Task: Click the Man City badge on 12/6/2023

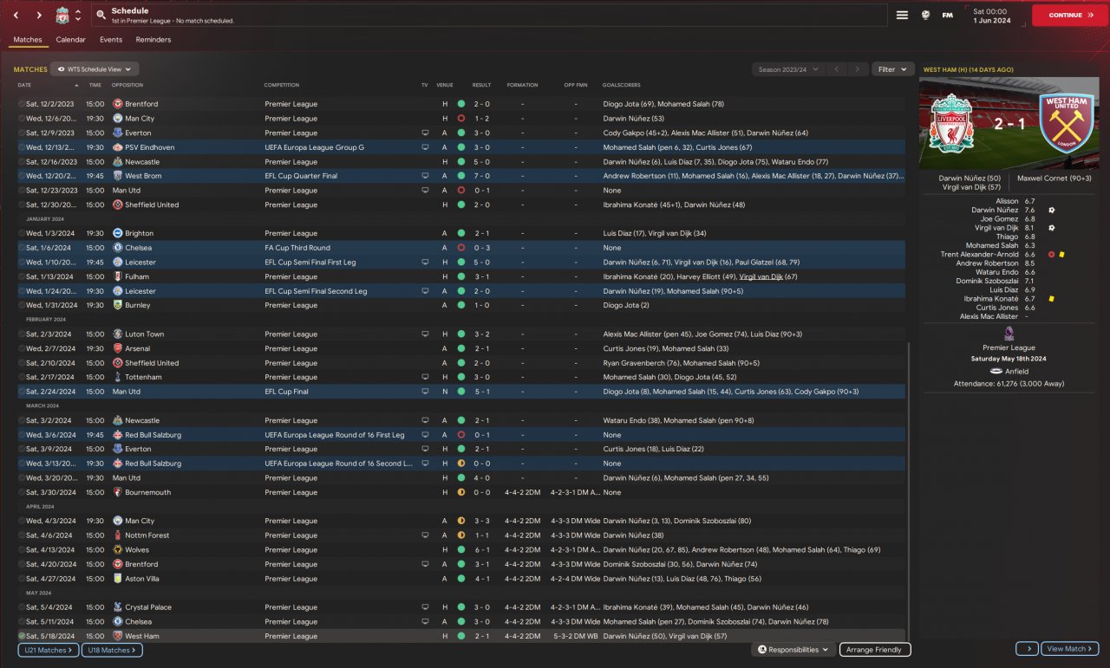Action: [117, 119]
